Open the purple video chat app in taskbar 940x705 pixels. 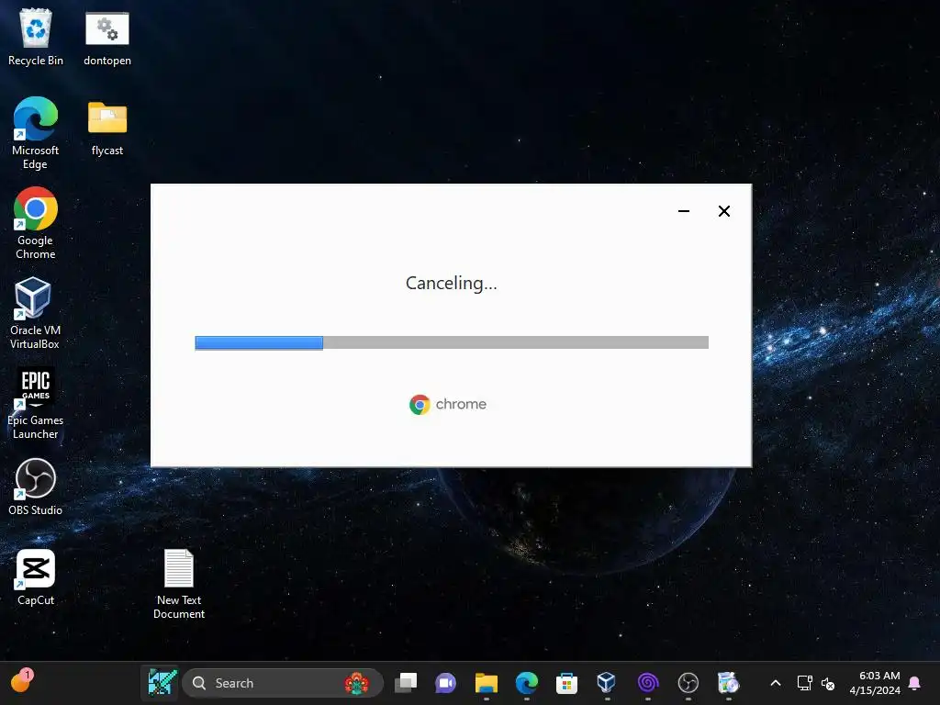coord(445,683)
